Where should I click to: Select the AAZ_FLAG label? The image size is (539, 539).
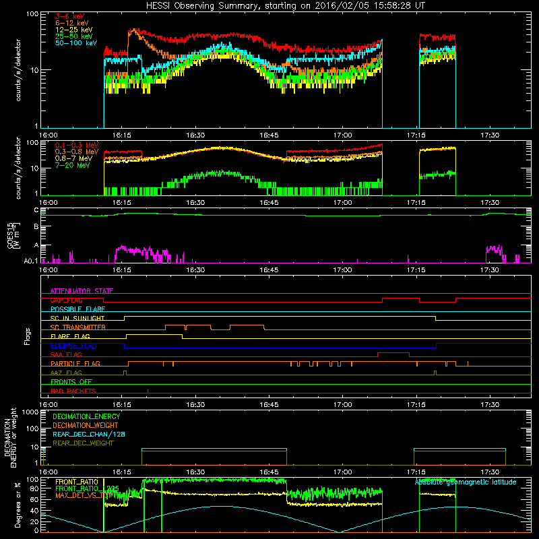point(66,373)
